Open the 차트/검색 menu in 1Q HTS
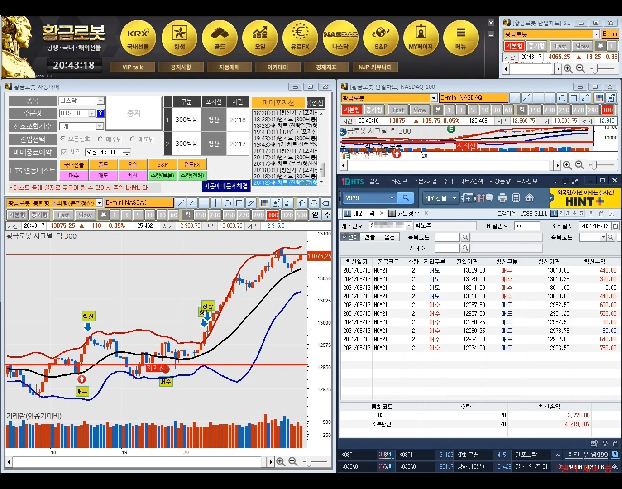Image resolution: width=622 pixels, height=489 pixels. click(471, 181)
